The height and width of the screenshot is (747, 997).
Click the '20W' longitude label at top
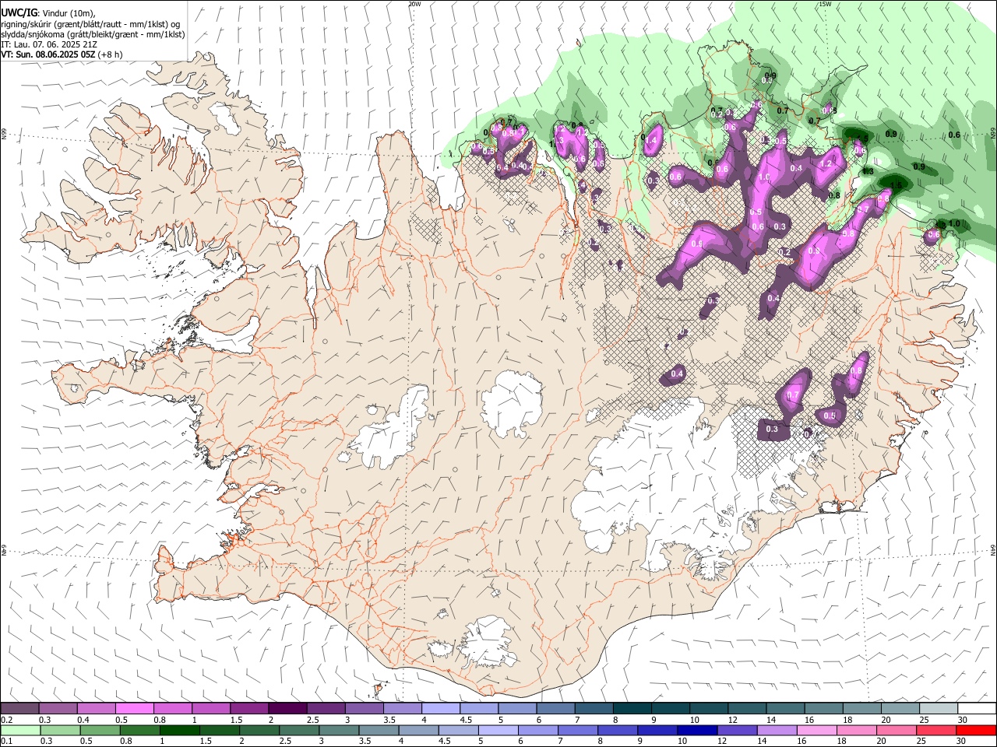[414, 4]
